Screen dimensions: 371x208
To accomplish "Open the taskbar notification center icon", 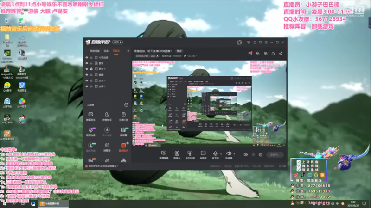I will point(364,203).
